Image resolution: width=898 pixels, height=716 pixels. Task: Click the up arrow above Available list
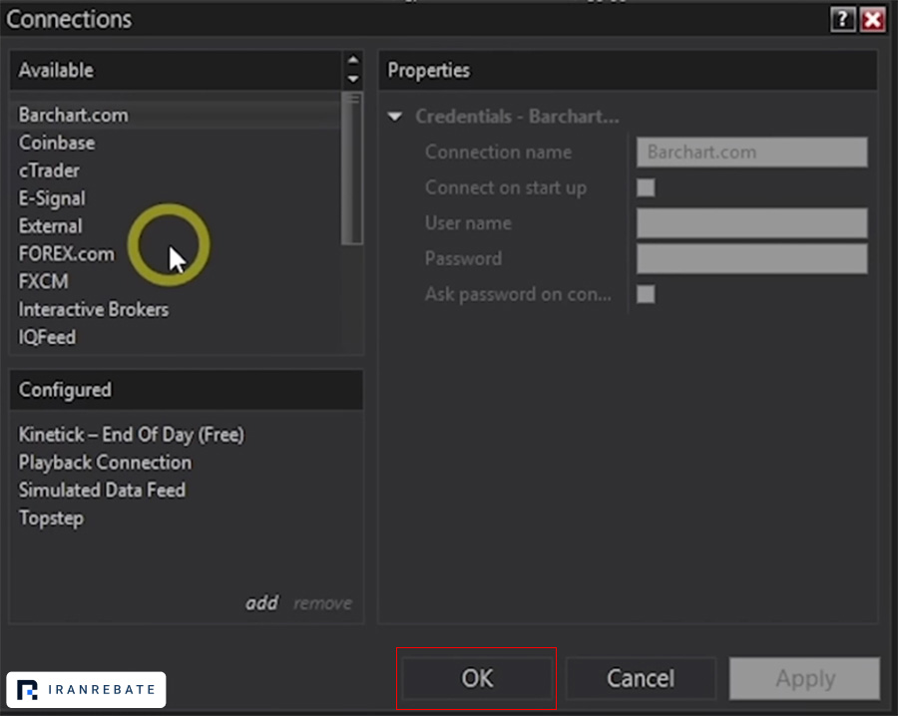click(x=353, y=60)
